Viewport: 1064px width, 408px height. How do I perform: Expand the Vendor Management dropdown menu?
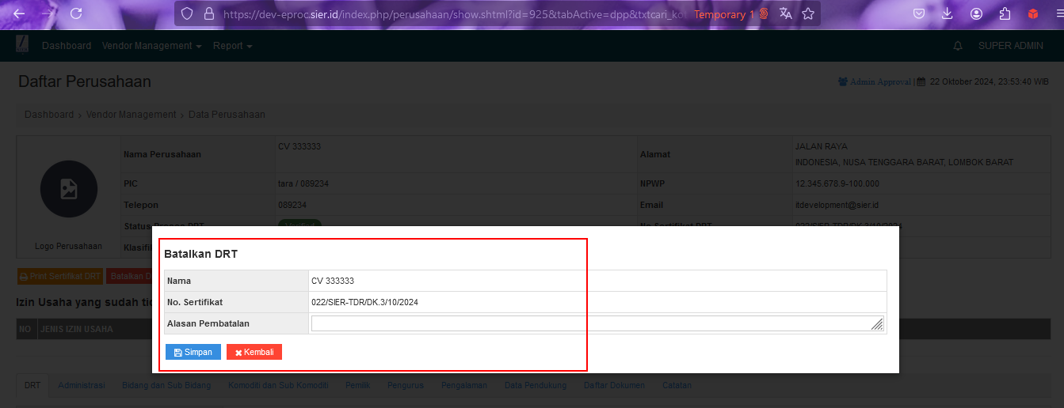pos(152,46)
